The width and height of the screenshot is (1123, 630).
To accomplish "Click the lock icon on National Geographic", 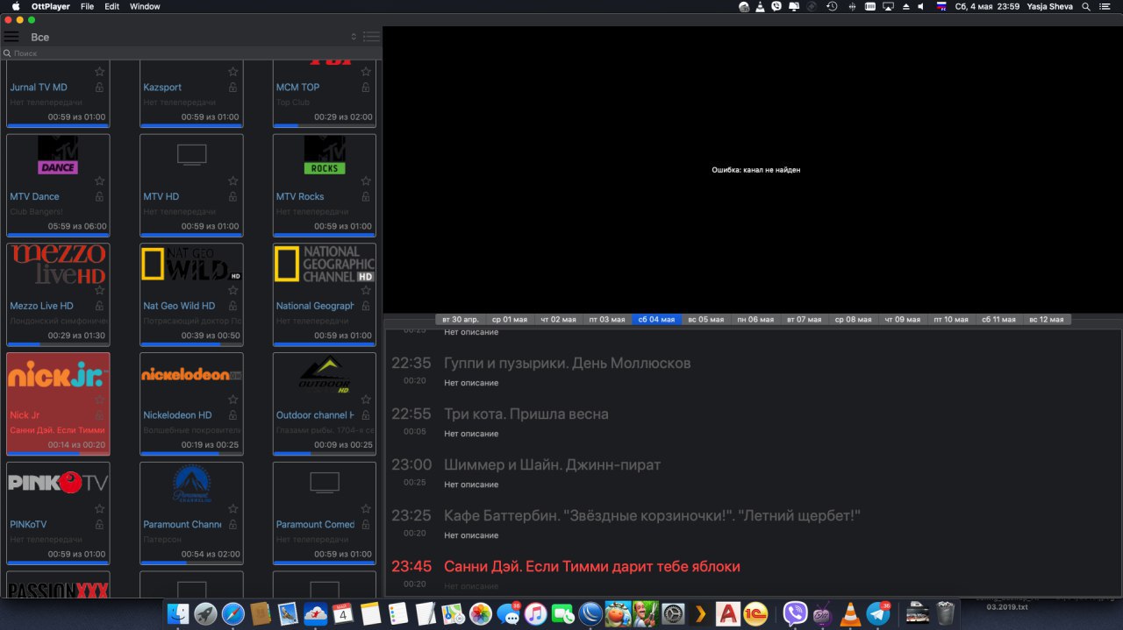I will pos(366,306).
